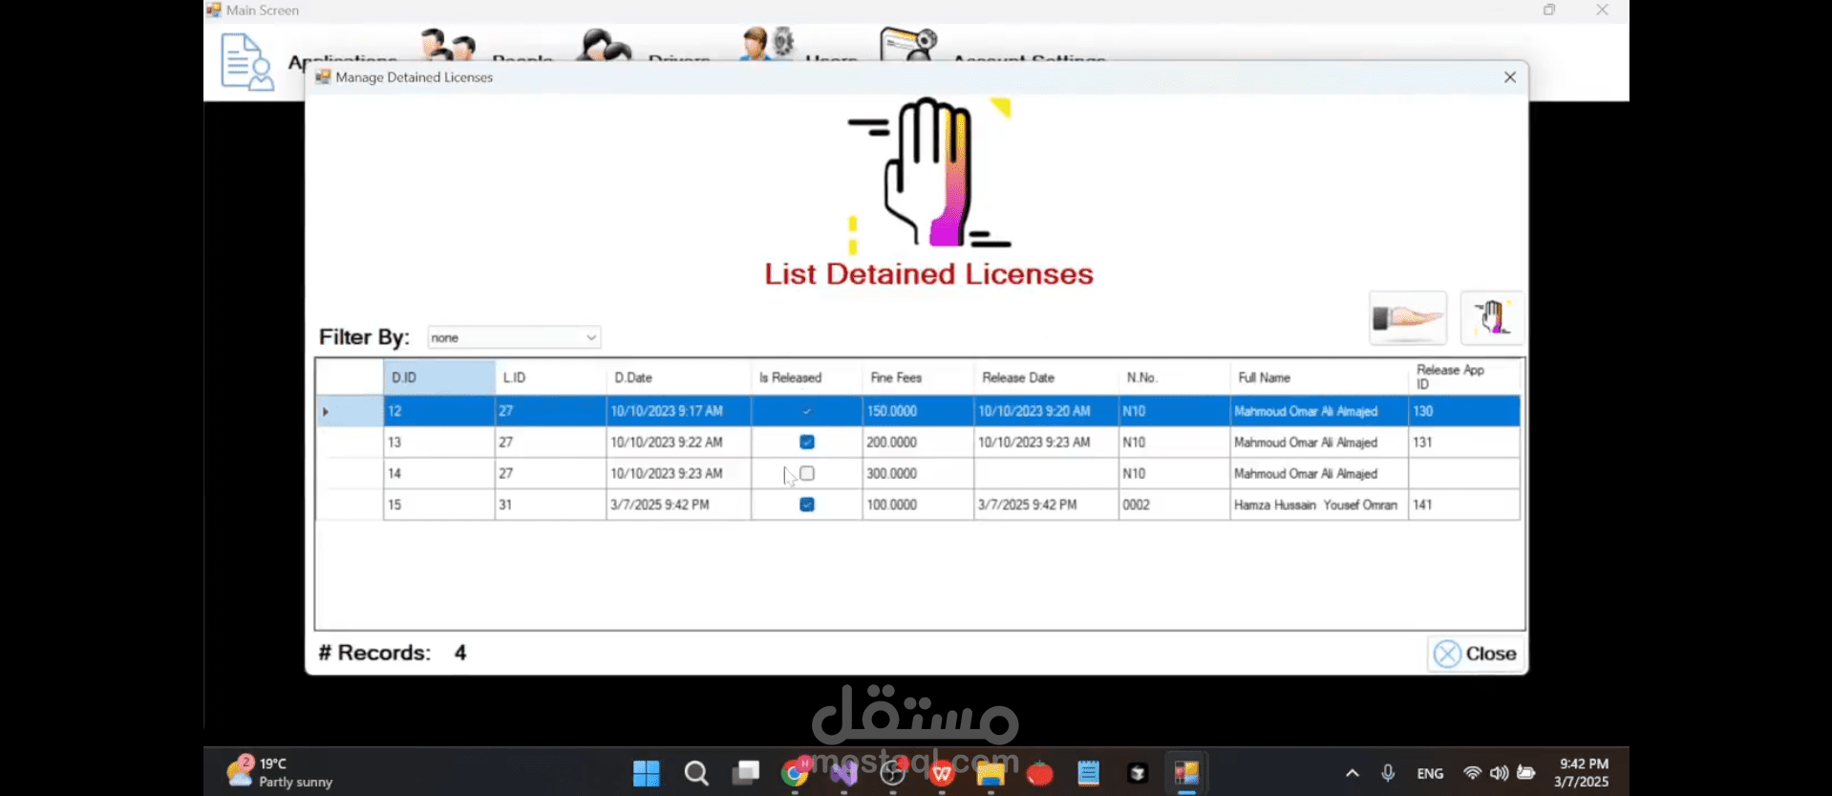Open Task View on the taskbar

tap(745, 773)
